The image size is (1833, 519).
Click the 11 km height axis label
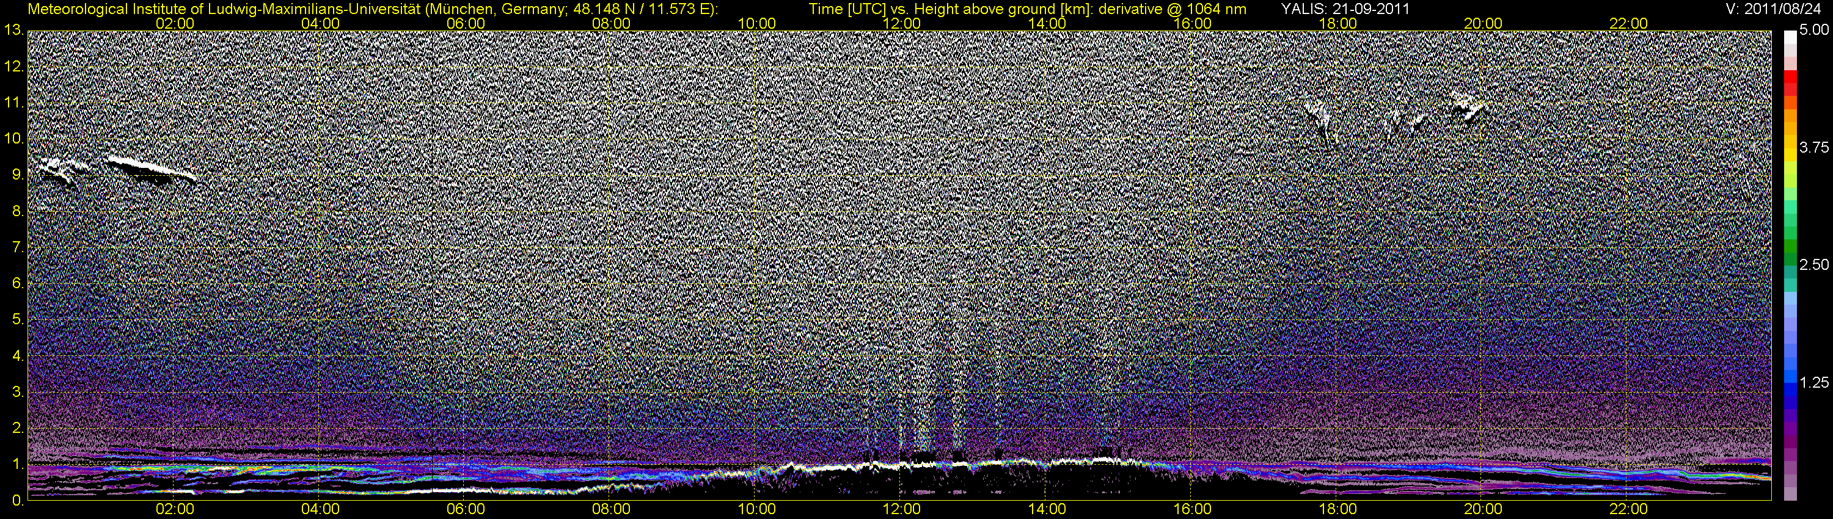[13, 103]
